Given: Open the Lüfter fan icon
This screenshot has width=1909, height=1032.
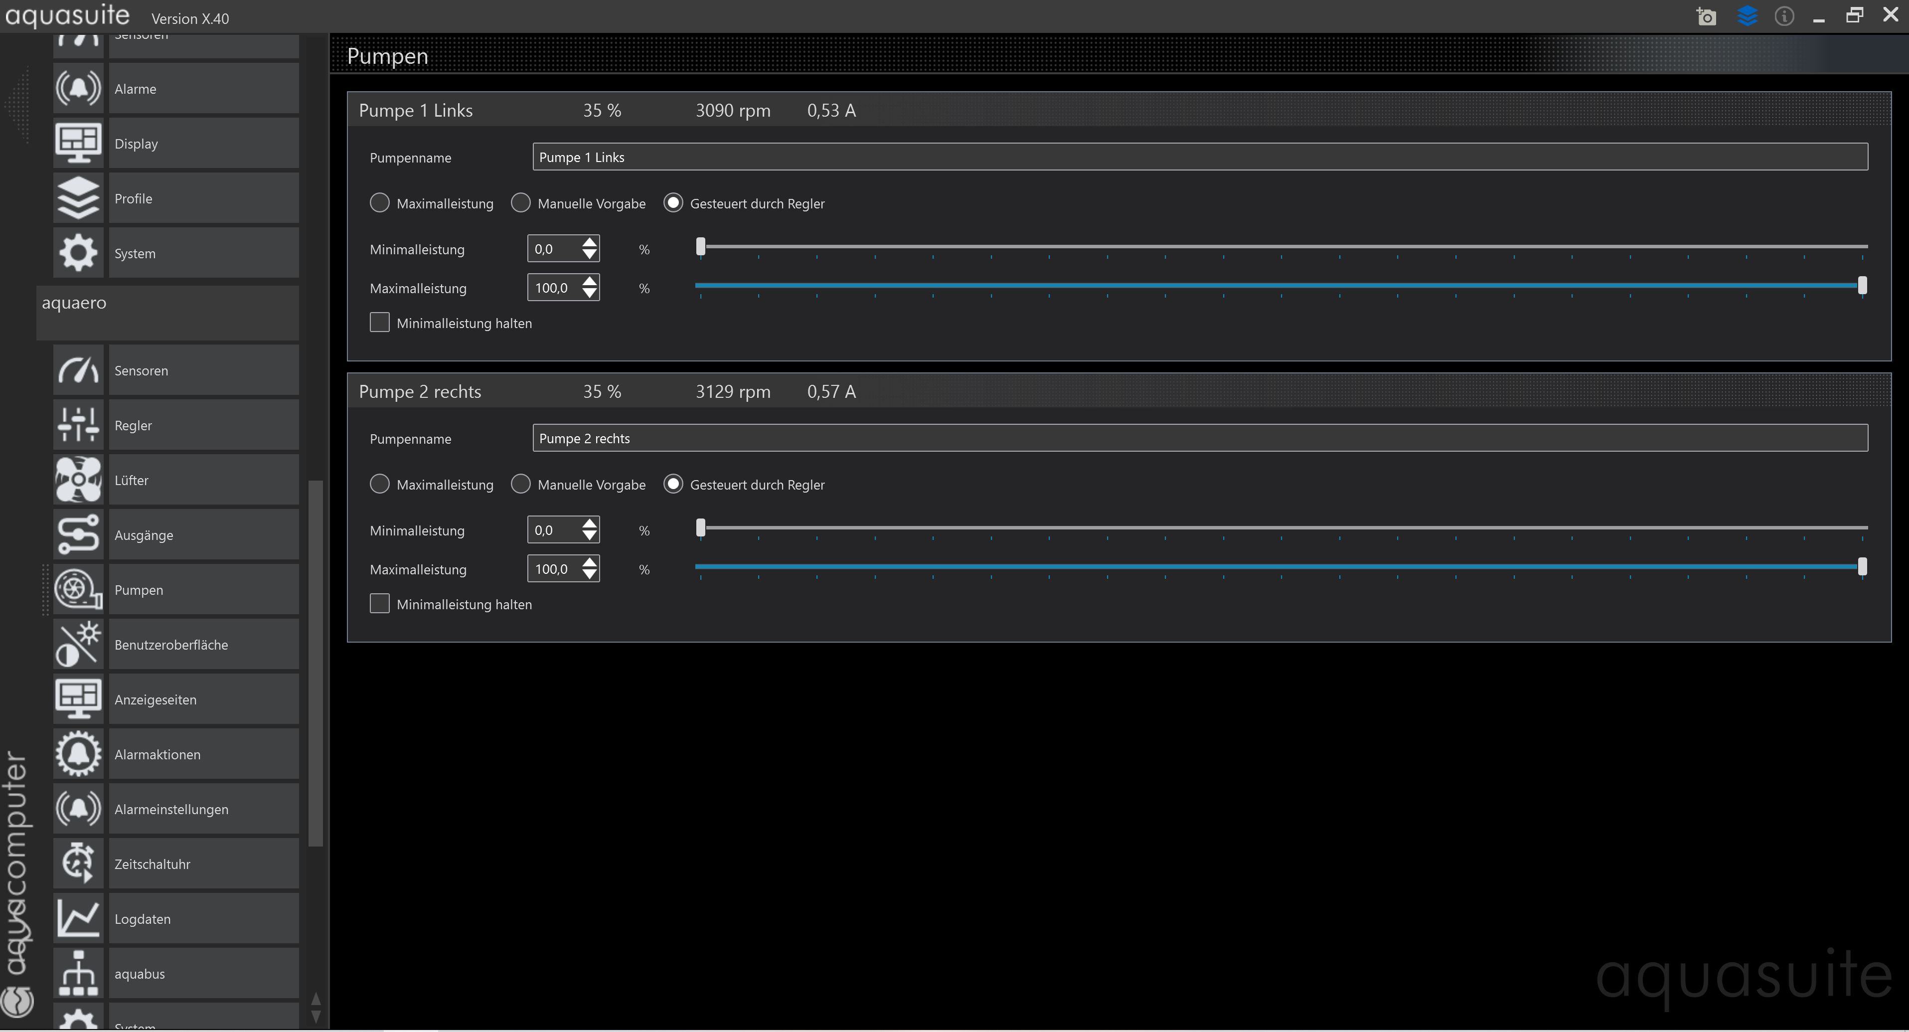Looking at the screenshot, I should tap(78, 480).
